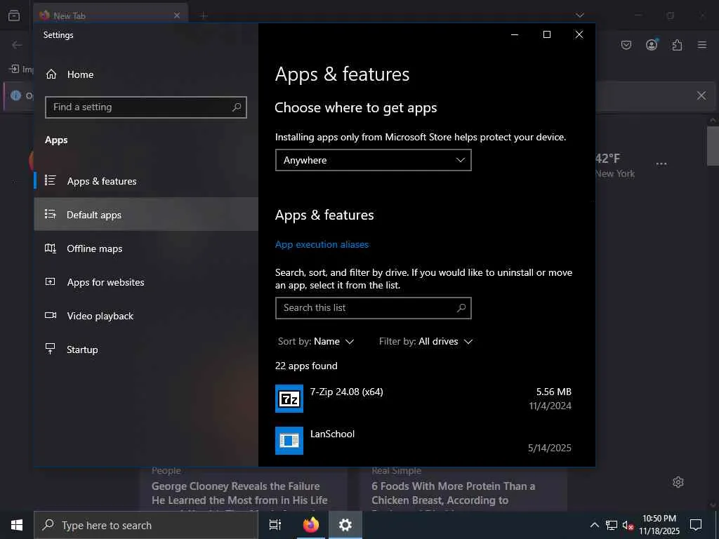
Task: Open Sort by Name dropdown
Action: 316,342
